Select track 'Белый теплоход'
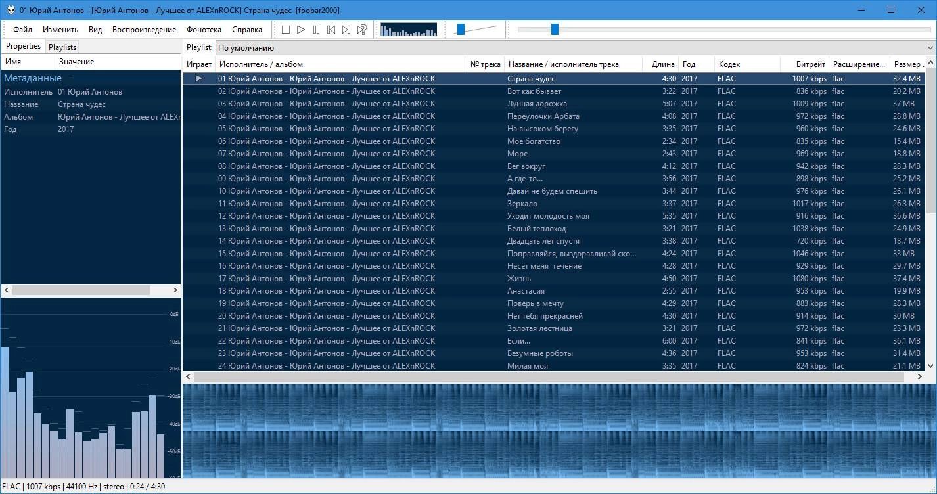Viewport: 937px width, 494px height. click(x=554, y=229)
